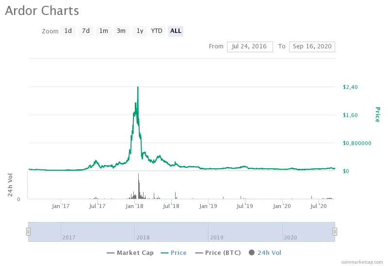
Task: Toggle the 24h Vol series in legend
Action: coord(265,252)
